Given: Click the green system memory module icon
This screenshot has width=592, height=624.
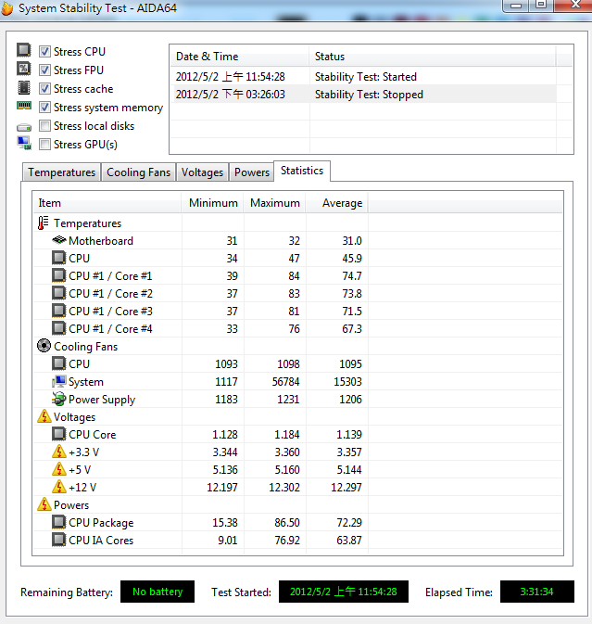Looking at the screenshot, I should 24,106.
